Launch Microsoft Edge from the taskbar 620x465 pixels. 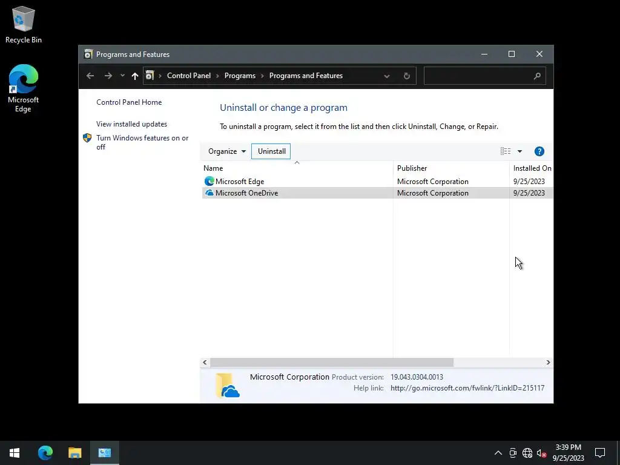click(x=45, y=453)
